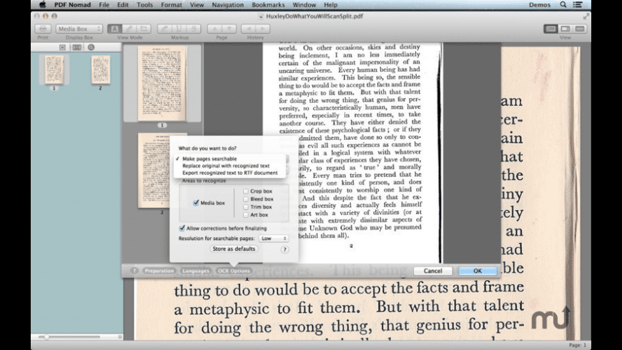The height and width of the screenshot is (350, 622).
Task: Click the Store as defaults button
Action: [234, 249]
